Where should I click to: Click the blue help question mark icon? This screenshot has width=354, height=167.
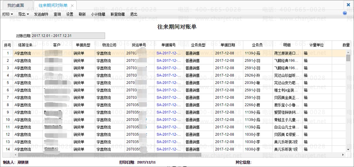pyautogui.click(x=345, y=13)
